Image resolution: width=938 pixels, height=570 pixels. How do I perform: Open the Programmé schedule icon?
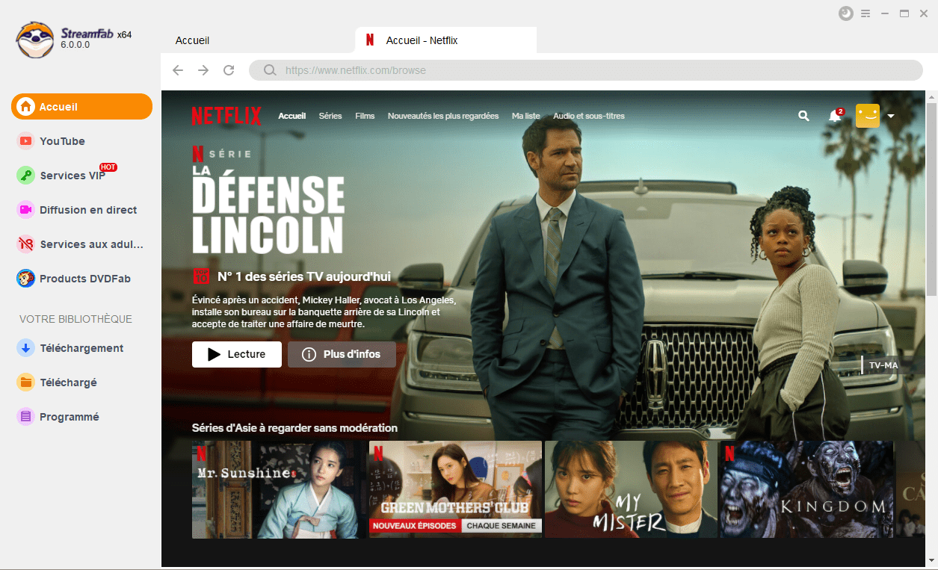point(26,417)
